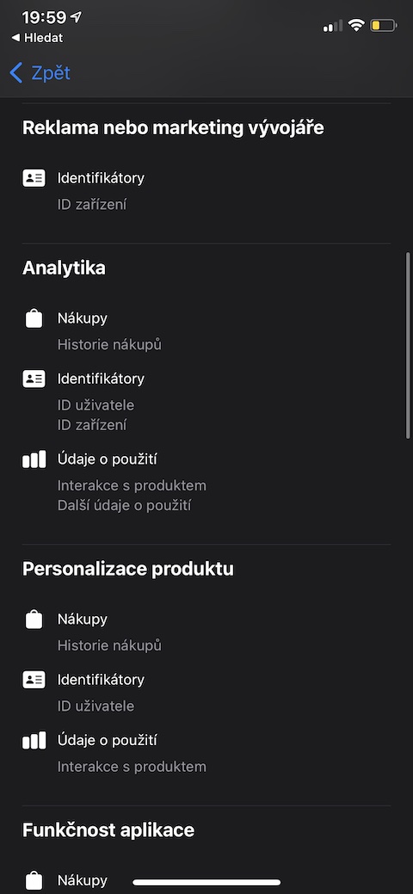Click the vertical scrollbar indicator
Screen dimensions: 413x894
pyautogui.click(x=408, y=346)
